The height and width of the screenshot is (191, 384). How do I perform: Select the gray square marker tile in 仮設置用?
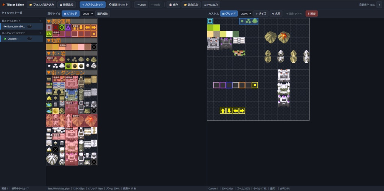[49, 27]
